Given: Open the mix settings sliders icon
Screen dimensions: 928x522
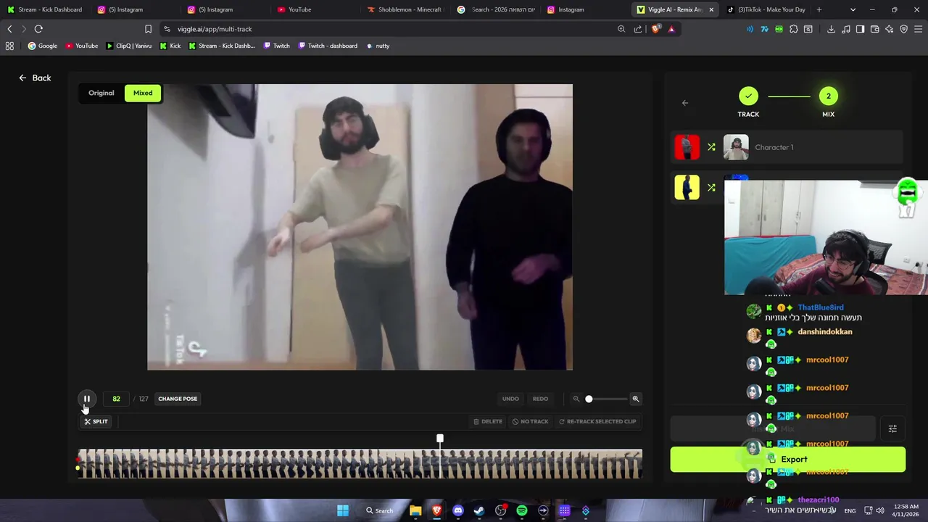Looking at the screenshot, I should click(x=892, y=428).
